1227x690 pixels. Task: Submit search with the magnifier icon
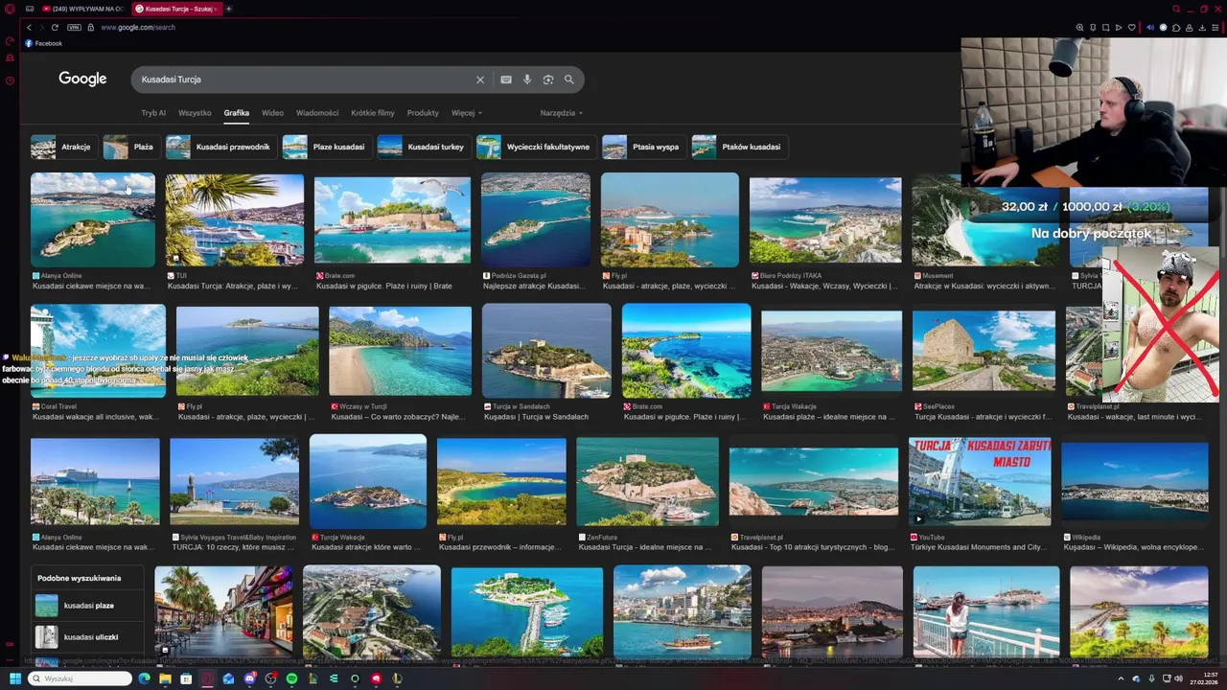pos(568,80)
